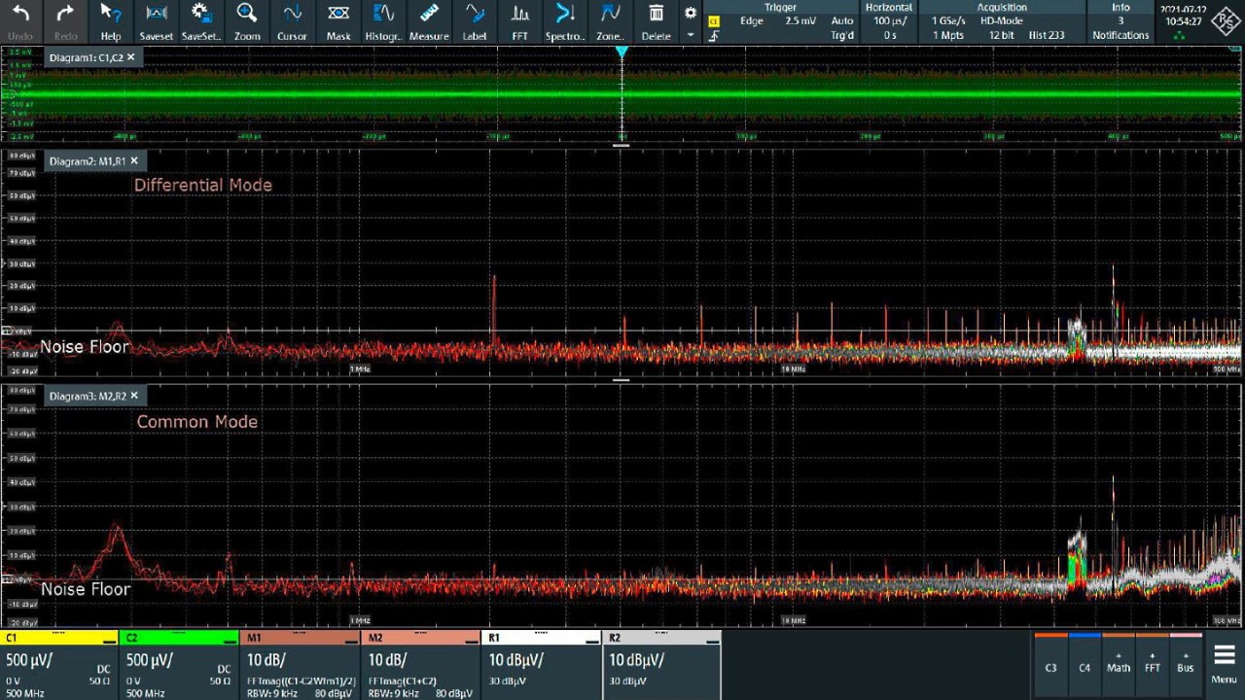Click the 1 GSa/s sample rate value

(x=948, y=20)
